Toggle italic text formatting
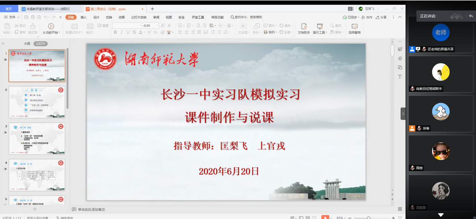This screenshot has width=476, height=219. click(x=122, y=33)
